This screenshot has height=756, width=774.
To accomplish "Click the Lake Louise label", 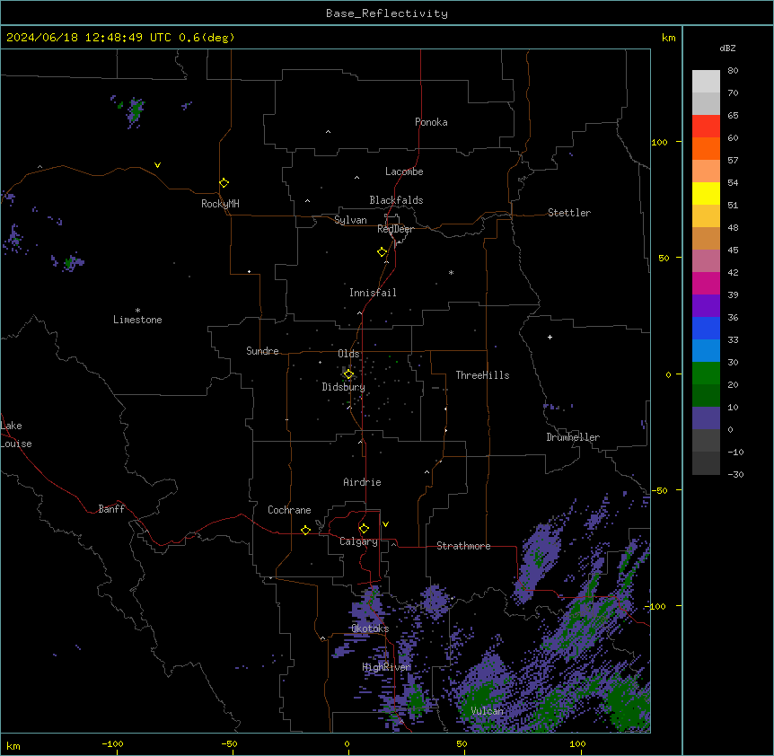I will point(16,435).
